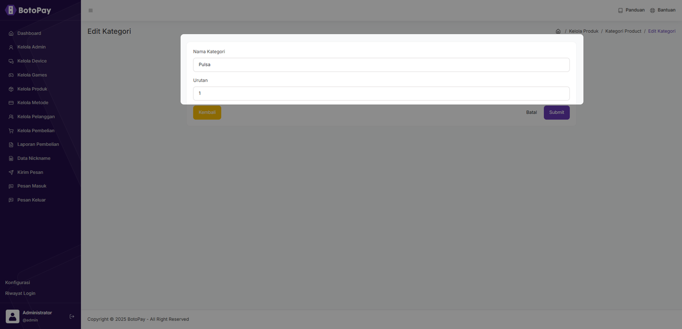The image size is (682, 329).
Task: Click the Panduan book icon
Action: (620, 10)
